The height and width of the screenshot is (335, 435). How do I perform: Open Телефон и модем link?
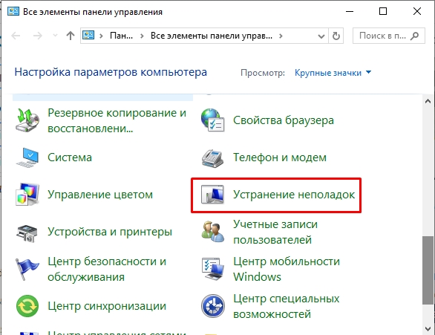[x=280, y=157]
